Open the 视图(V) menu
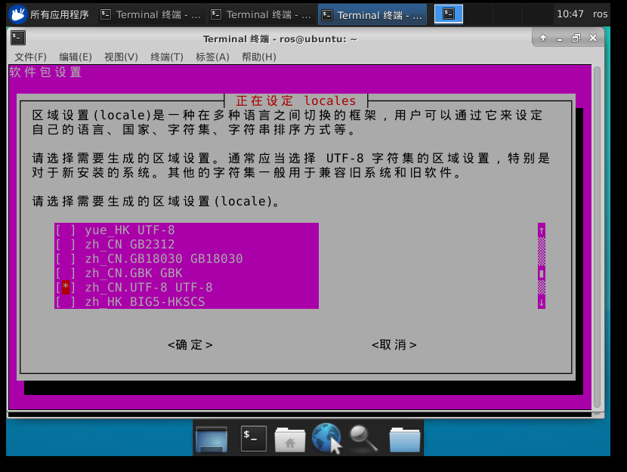 (121, 57)
